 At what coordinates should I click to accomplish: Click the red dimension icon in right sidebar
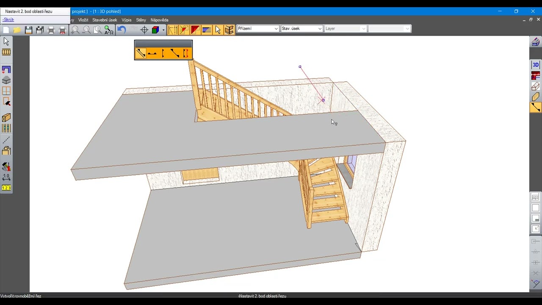536,76
